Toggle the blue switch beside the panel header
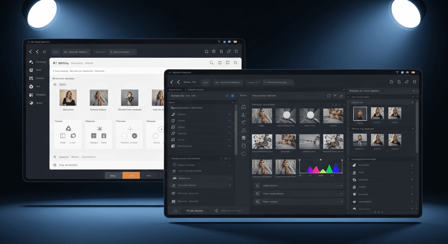 (x=232, y=96)
